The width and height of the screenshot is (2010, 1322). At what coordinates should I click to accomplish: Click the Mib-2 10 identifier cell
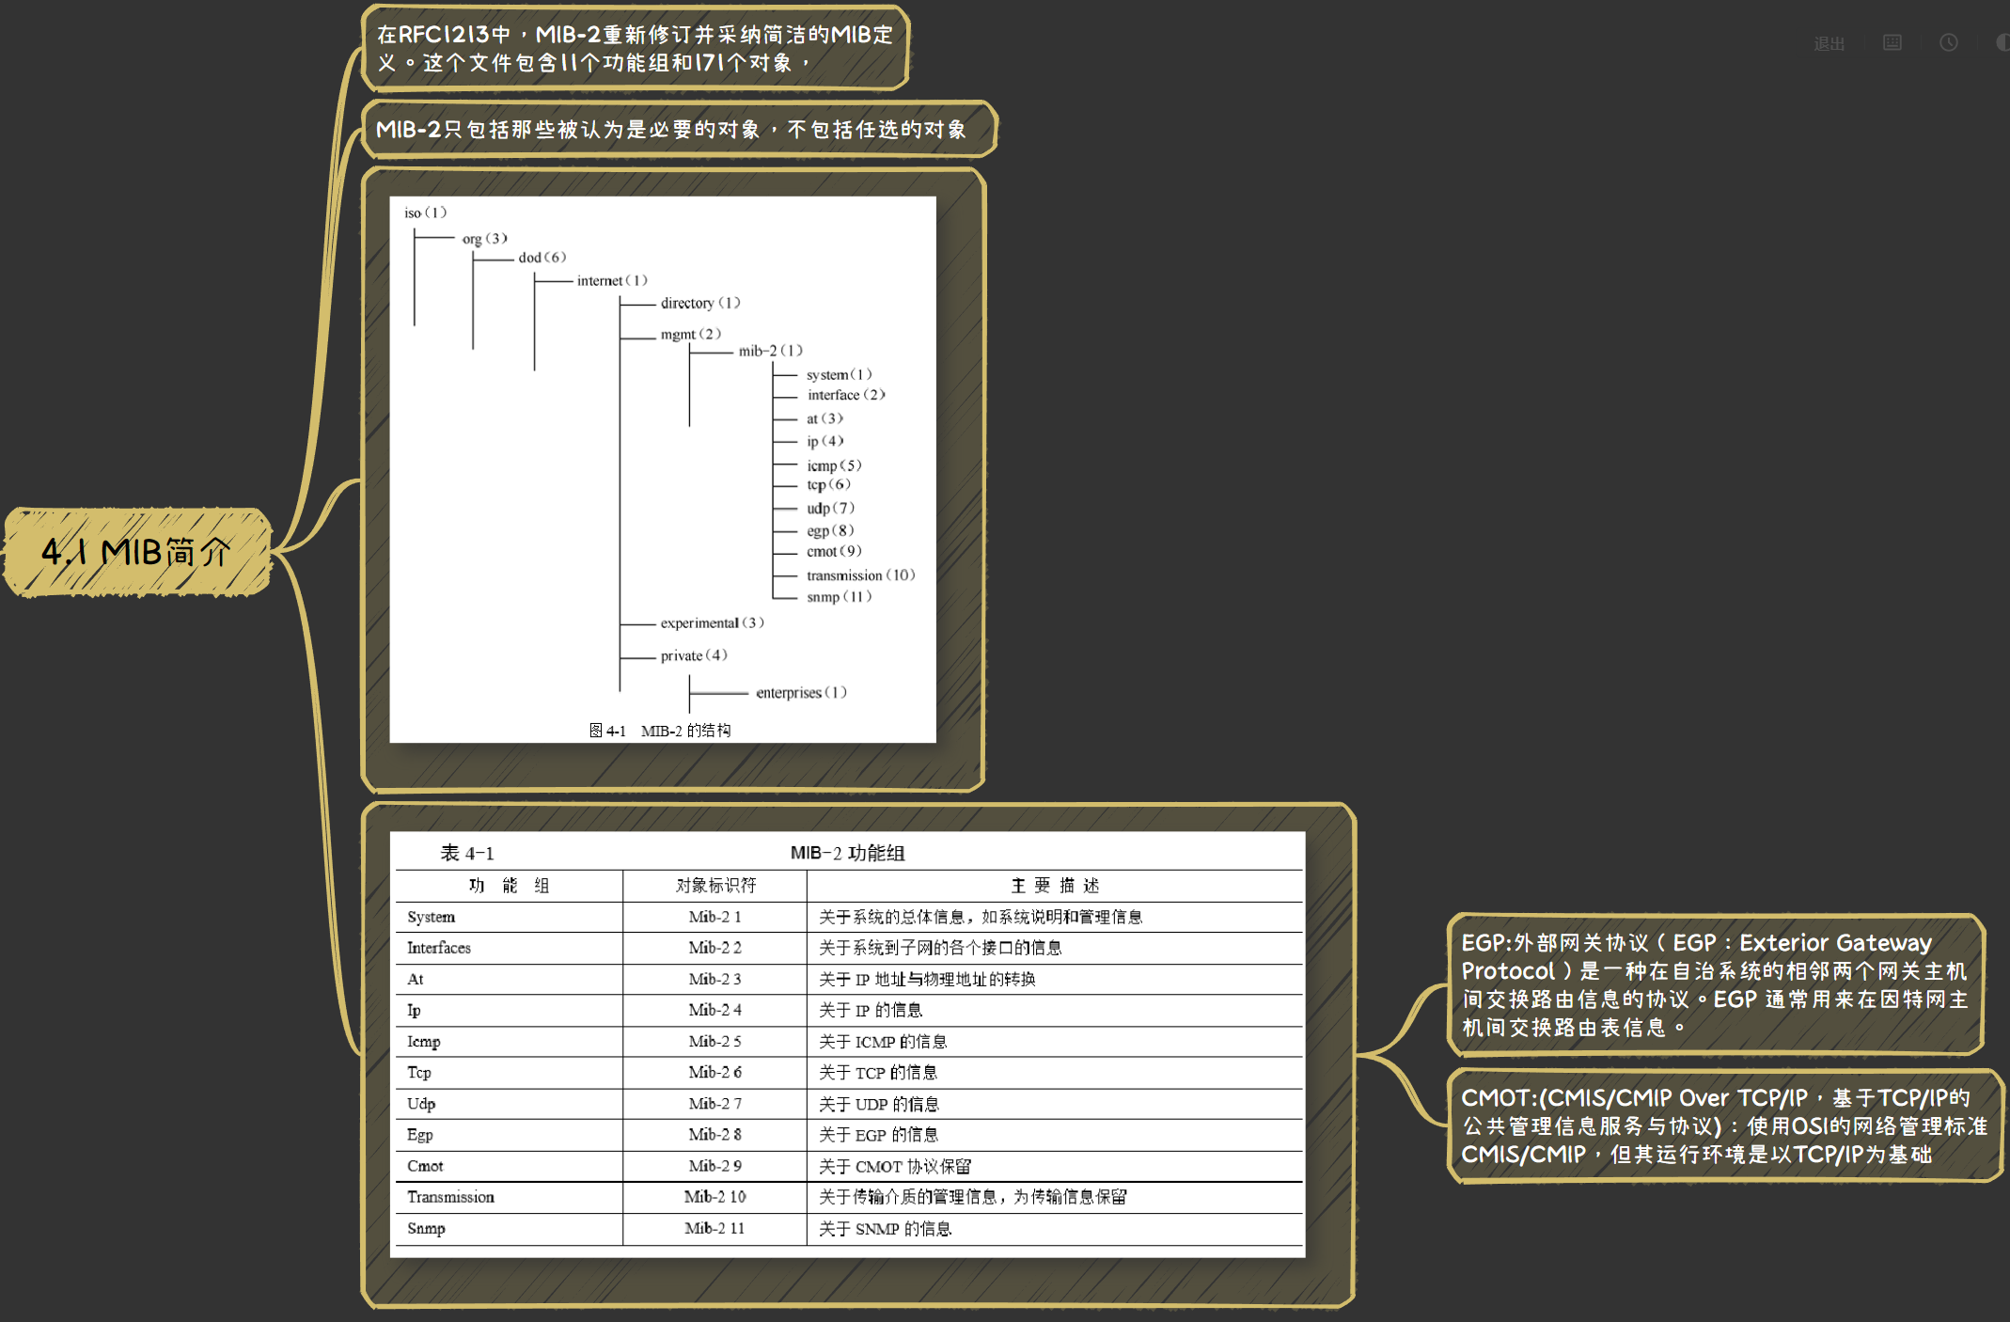[714, 1197]
